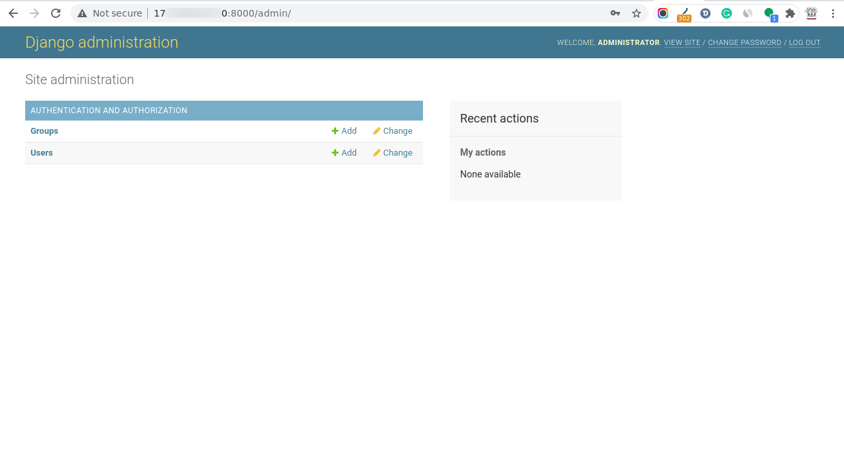Open the gray S-shaped extension icon
844x463 pixels.
pos(748,13)
